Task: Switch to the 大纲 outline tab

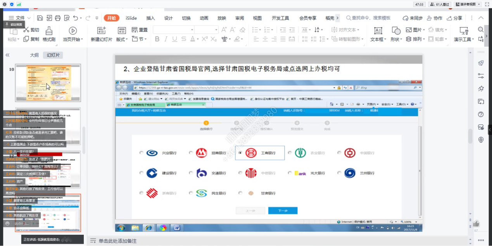Action: [x=35, y=55]
